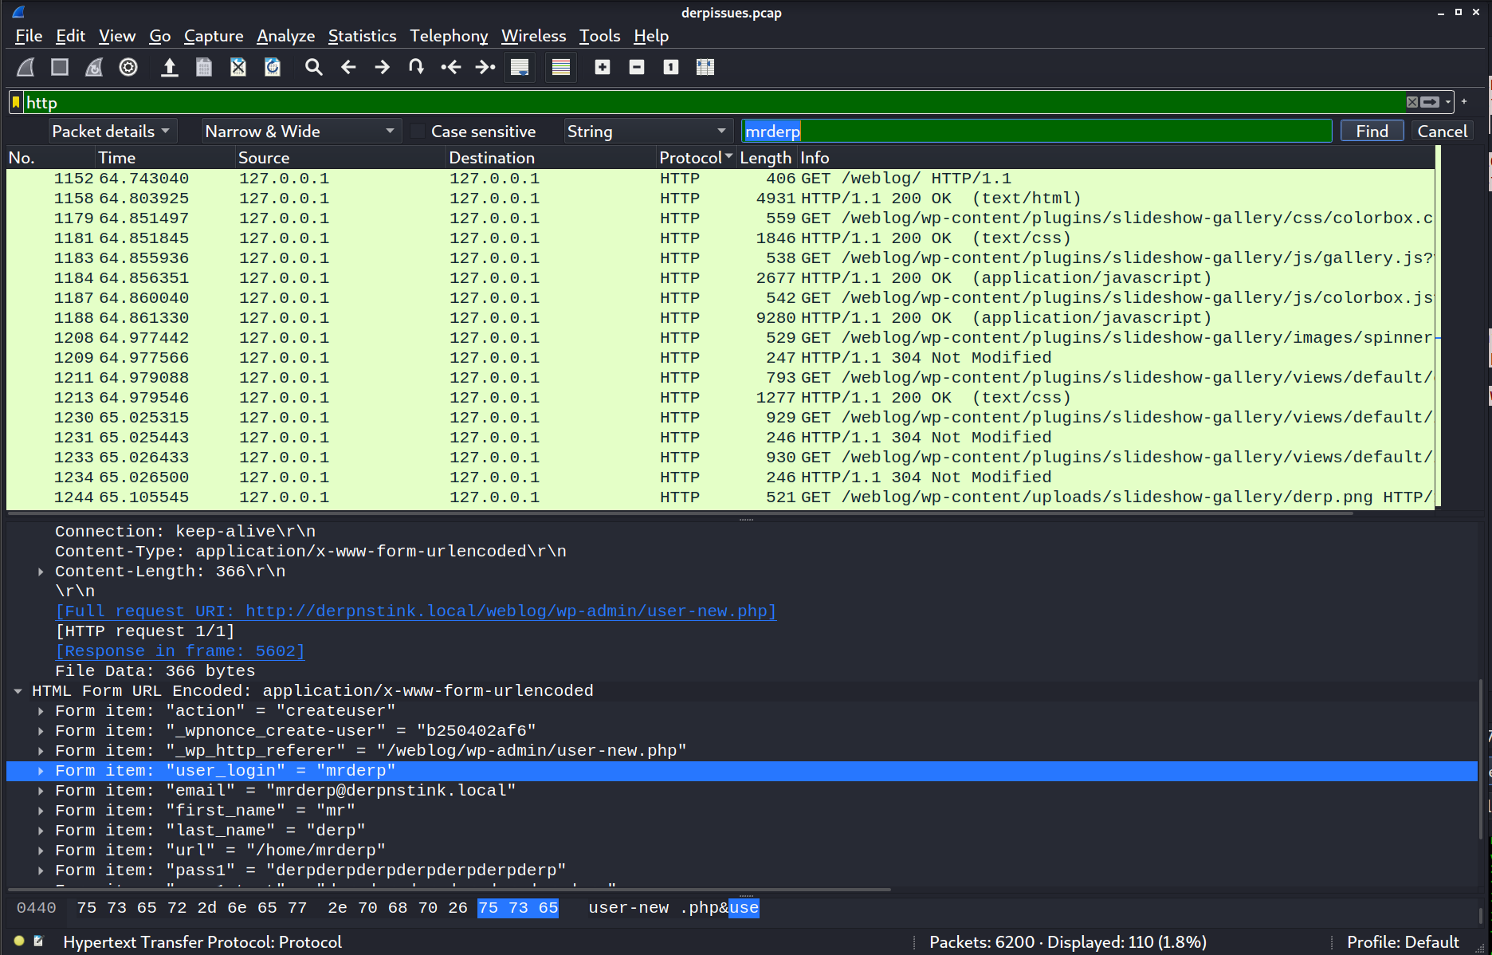This screenshot has width=1492, height=955.
Task: Expand form item "_wpnonce_create-user" row
Action: (41, 731)
